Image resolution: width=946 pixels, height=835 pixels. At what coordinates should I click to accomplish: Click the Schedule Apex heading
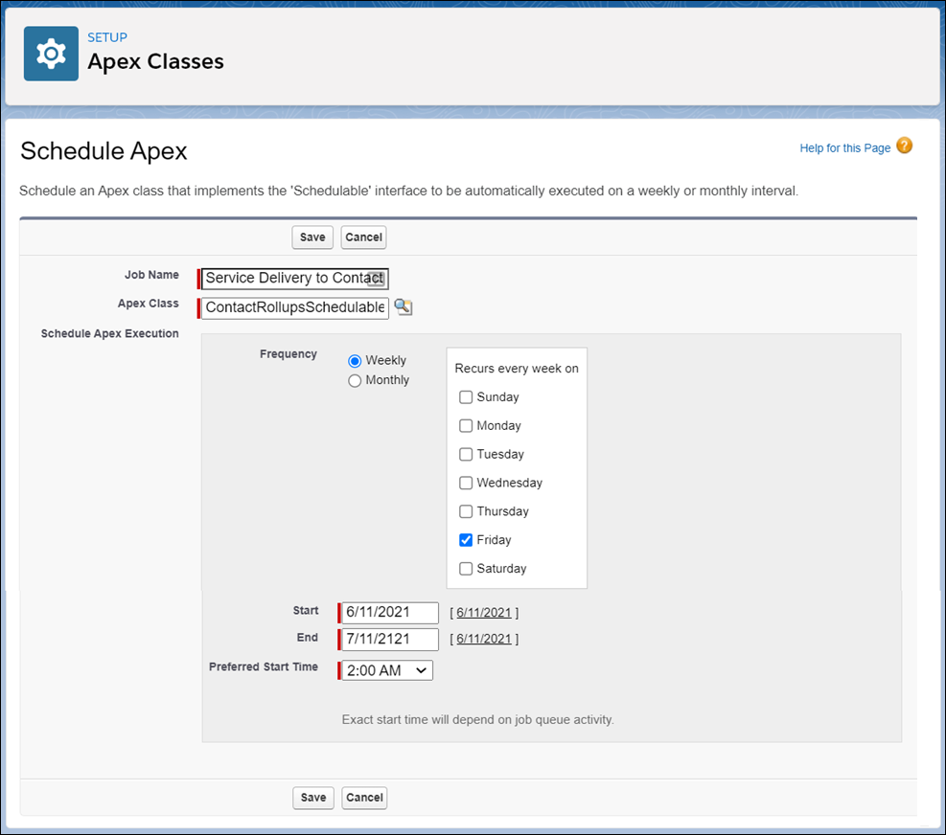point(104,151)
